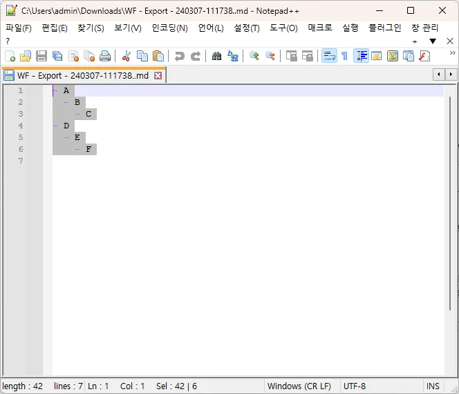Open the 언어(L) menu
The width and height of the screenshot is (459, 394).
point(211,28)
